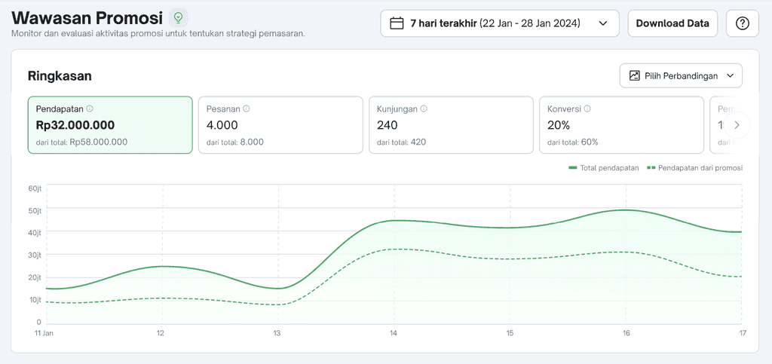This screenshot has width=772, height=364.
Task: Show next summary cards with right arrow
Action: [737, 125]
